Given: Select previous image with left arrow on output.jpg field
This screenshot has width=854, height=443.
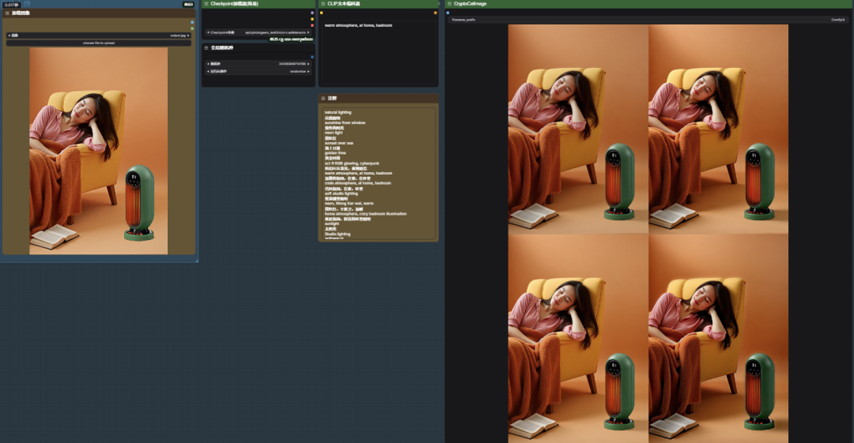Looking at the screenshot, I should (x=9, y=36).
